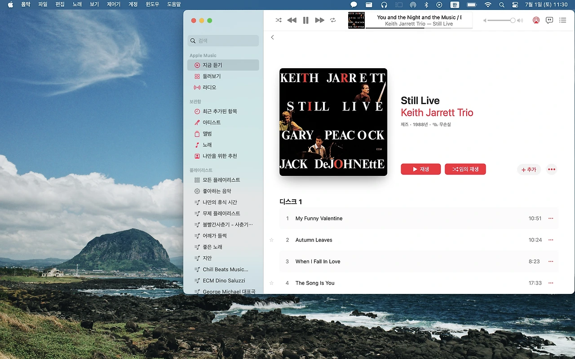Open more options for Autumn Leaves
The height and width of the screenshot is (359, 575).
(x=551, y=240)
